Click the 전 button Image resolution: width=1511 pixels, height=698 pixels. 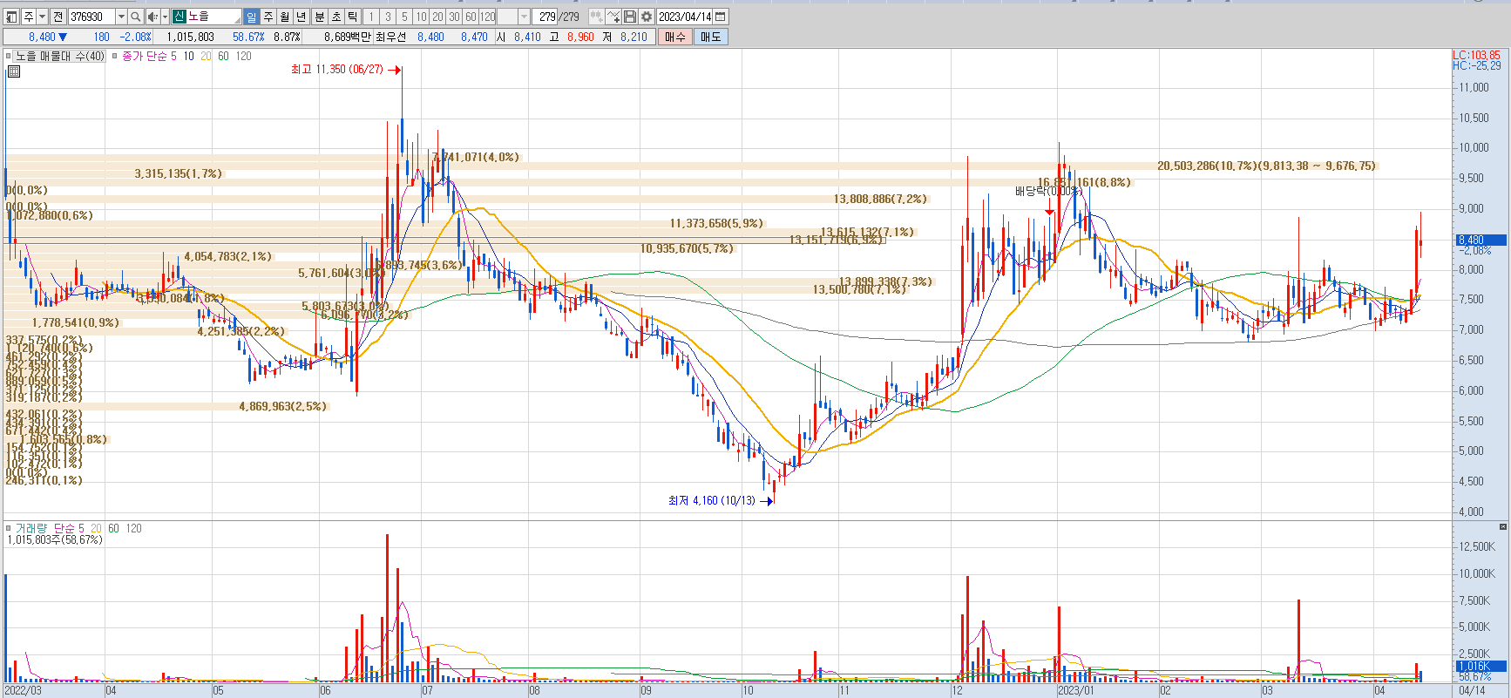pos(58,17)
